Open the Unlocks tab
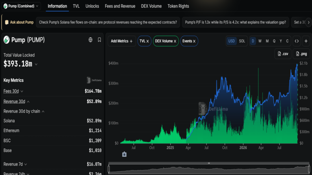 tap(92, 6)
